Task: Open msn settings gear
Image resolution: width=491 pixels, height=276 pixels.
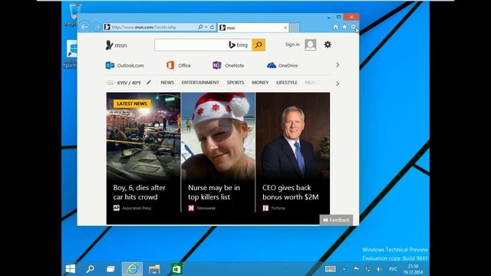Action: (328, 44)
